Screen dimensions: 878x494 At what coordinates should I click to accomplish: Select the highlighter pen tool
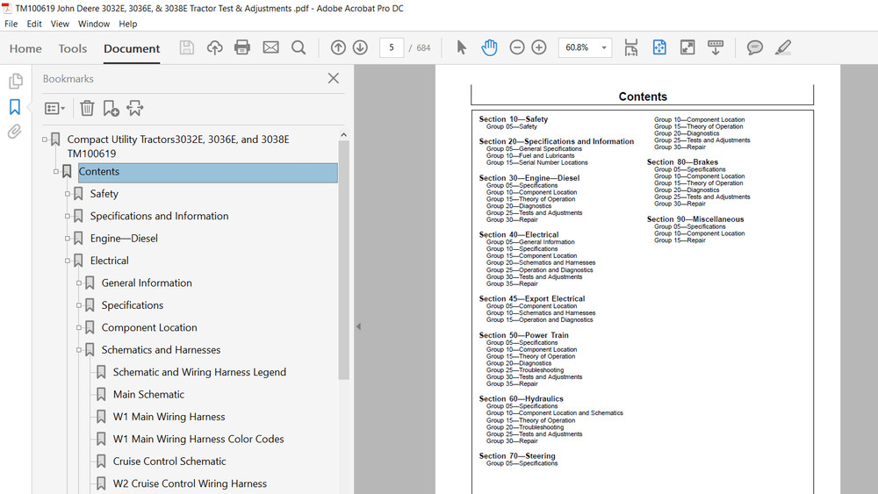tap(783, 47)
